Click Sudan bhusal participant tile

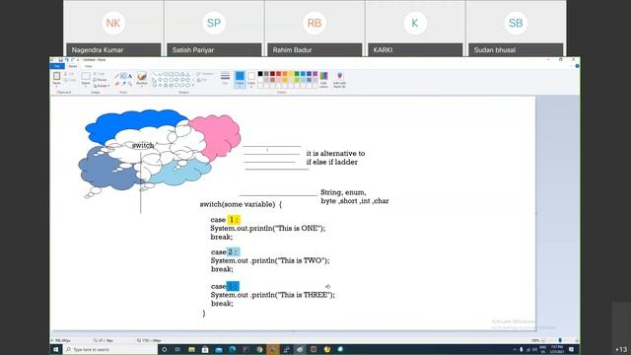[x=516, y=29]
